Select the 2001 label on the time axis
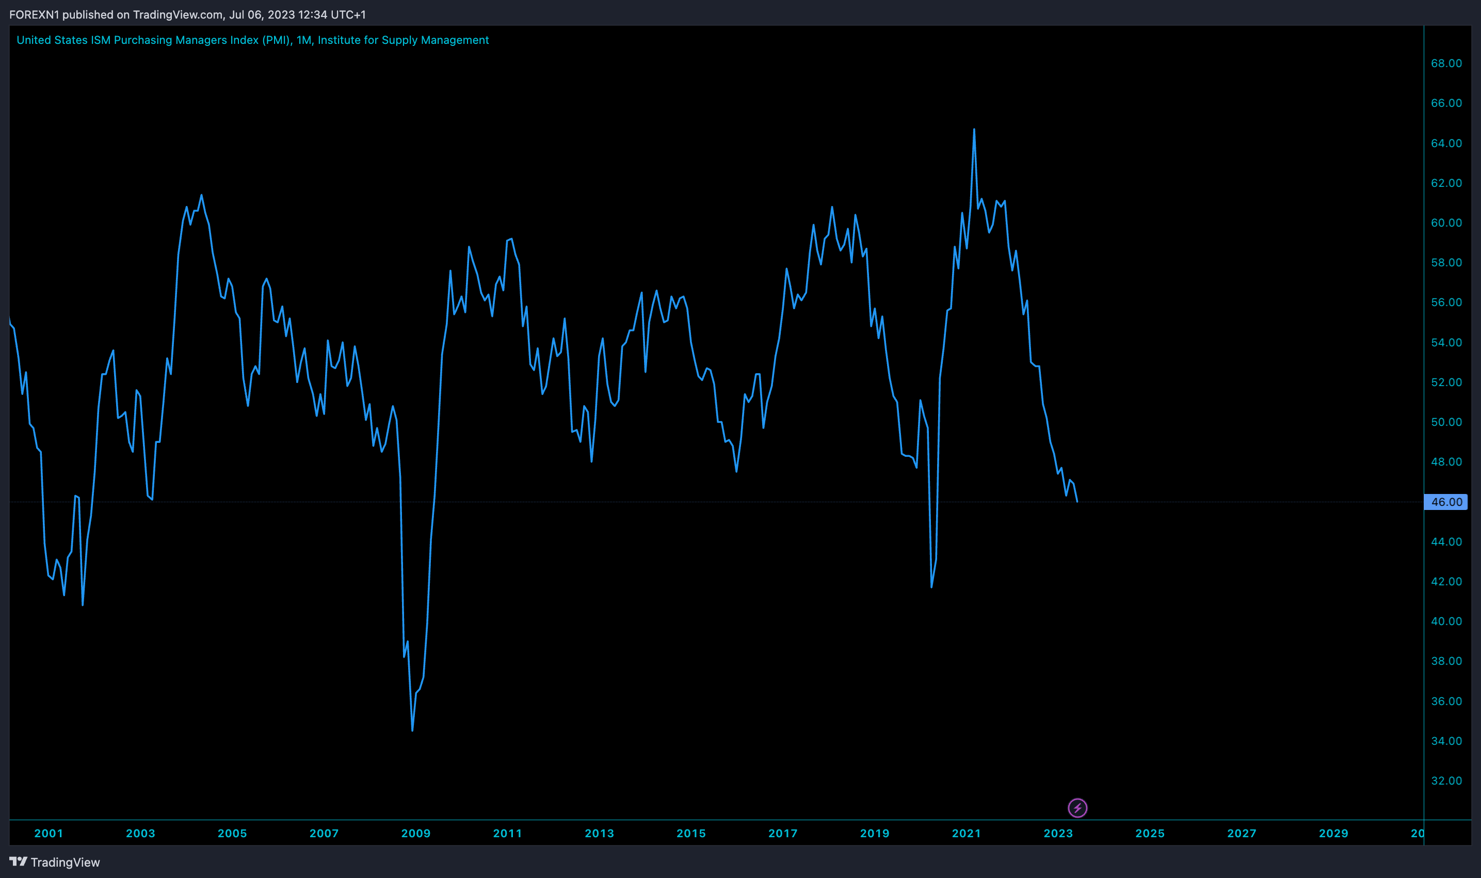 tap(49, 833)
